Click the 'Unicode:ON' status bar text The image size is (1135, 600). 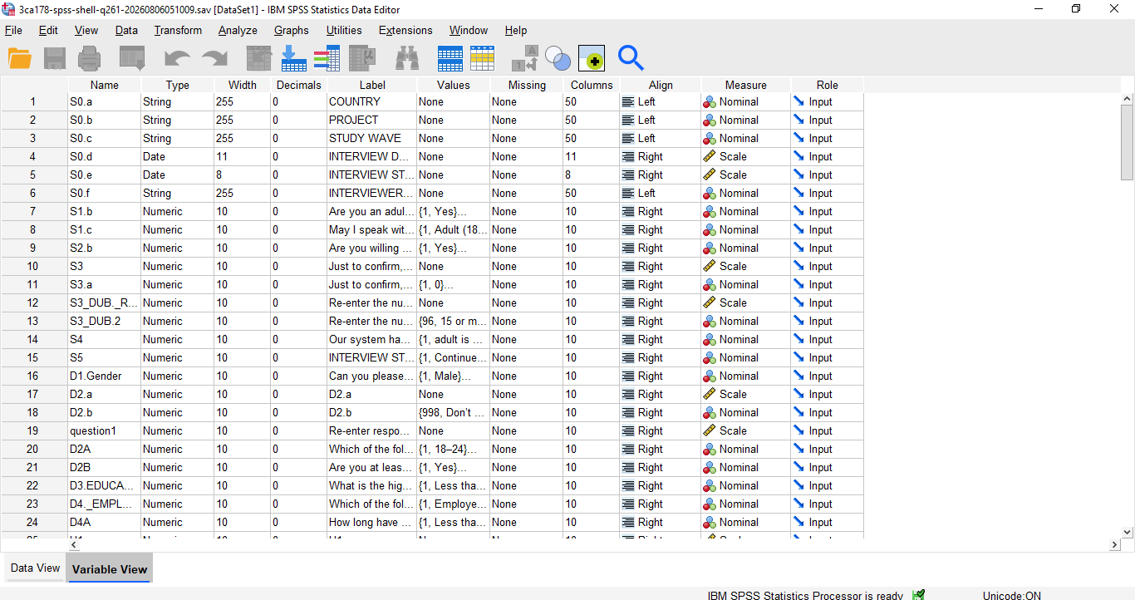pos(1012,595)
